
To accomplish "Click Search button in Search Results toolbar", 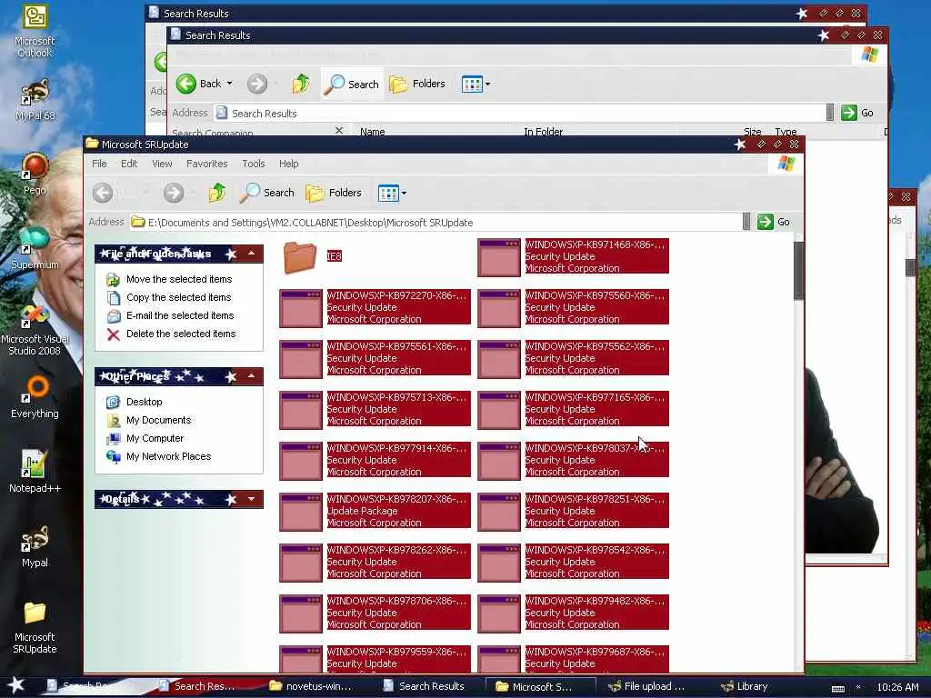I will [x=352, y=85].
